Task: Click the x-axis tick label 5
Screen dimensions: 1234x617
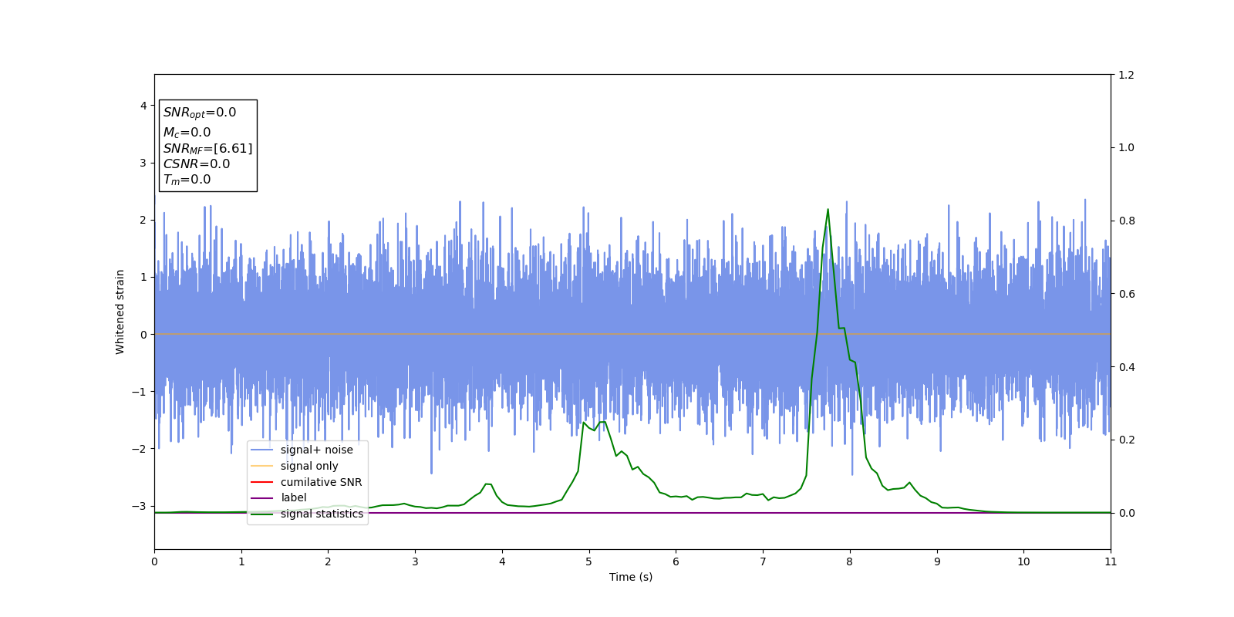Action: click(589, 561)
